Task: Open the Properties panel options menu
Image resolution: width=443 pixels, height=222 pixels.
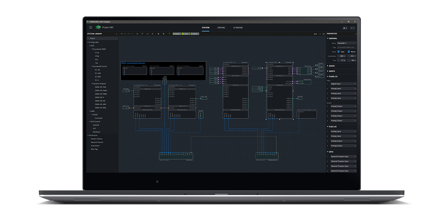Action: pyautogui.click(x=356, y=34)
